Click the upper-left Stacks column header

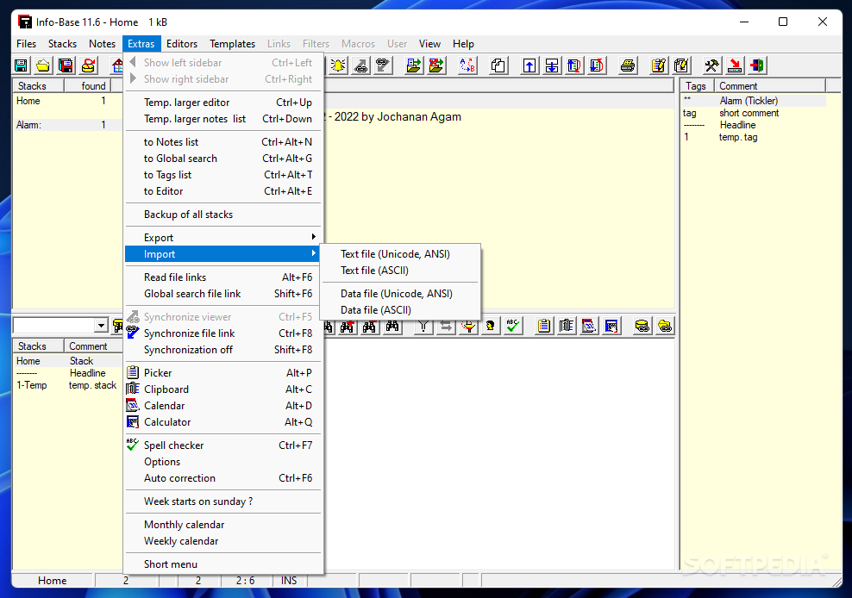point(38,86)
